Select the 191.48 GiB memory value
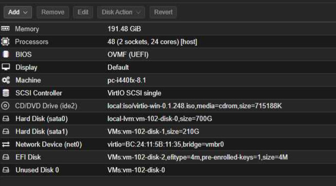 (125, 29)
